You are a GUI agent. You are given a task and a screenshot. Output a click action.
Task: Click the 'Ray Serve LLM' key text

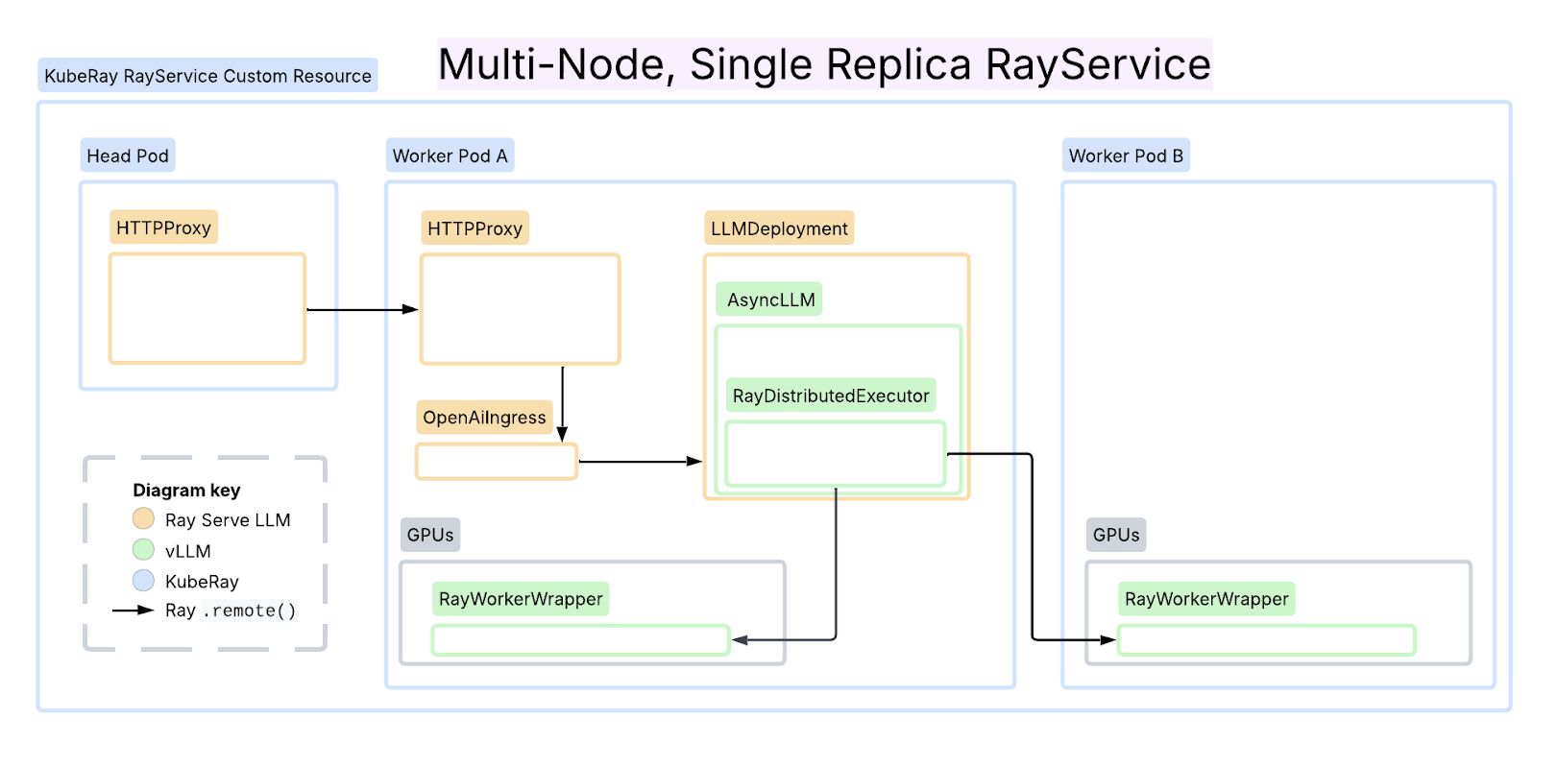click(x=228, y=520)
